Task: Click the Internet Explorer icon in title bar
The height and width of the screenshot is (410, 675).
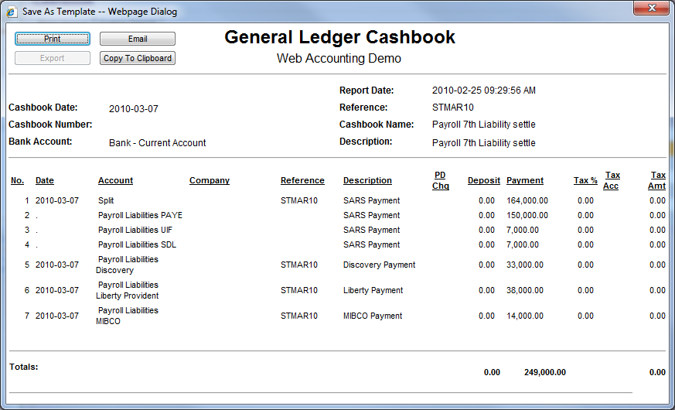Action: click(x=12, y=12)
